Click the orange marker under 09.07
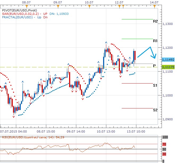Screen dimensions: 177x163 57,6
